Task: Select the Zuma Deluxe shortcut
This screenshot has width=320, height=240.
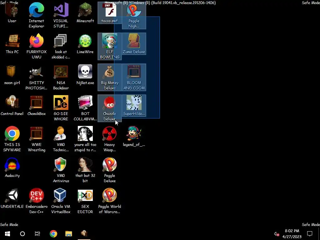Action: pos(134,44)
